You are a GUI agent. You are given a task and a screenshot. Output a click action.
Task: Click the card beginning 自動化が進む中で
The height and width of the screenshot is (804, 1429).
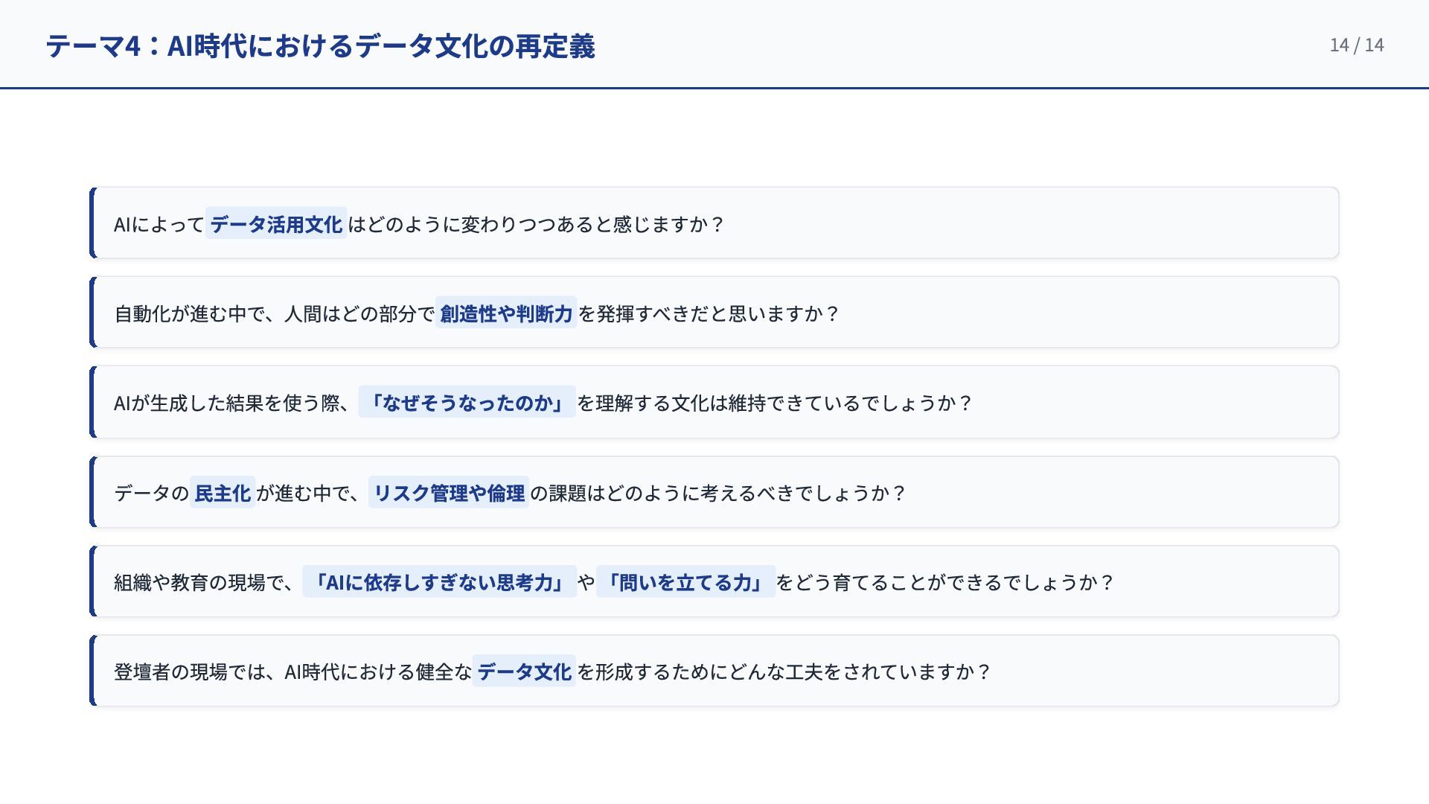tap(1042, 313)
